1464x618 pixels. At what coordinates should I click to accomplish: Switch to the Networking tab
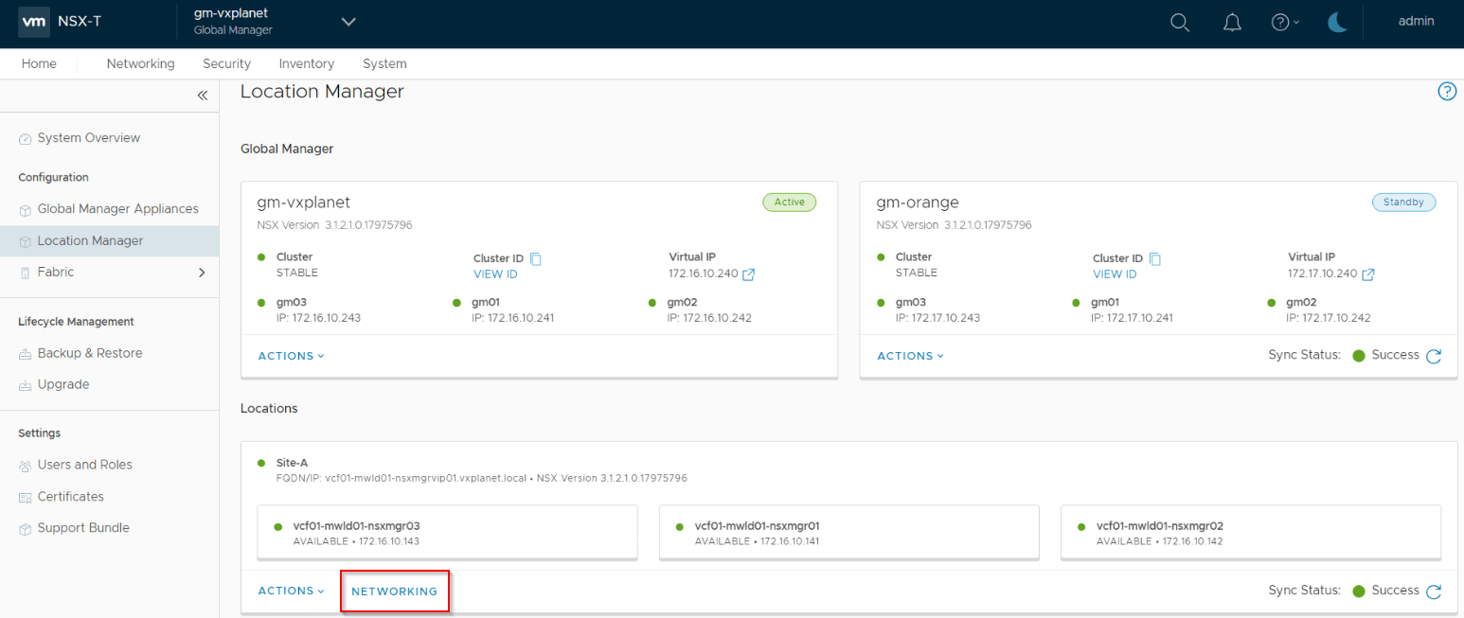point(140,63)
